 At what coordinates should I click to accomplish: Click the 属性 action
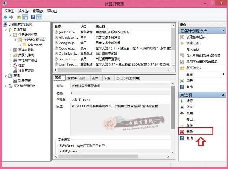(x=189, y=125)
